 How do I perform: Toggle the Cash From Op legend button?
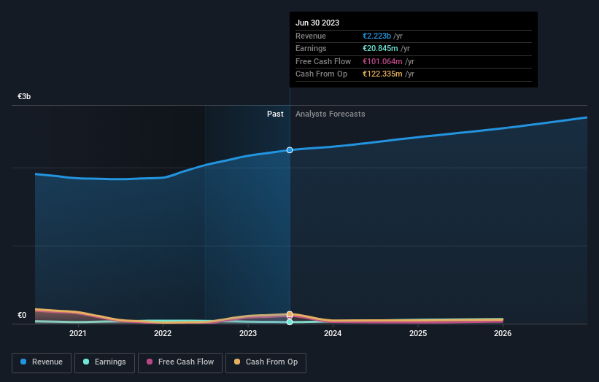coord(266,362)
